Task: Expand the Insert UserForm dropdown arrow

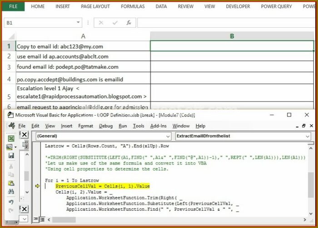Action: 15,147
